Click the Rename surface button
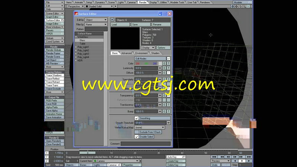The height and width of the screenshot is (167, 297). tap(161, 24)
